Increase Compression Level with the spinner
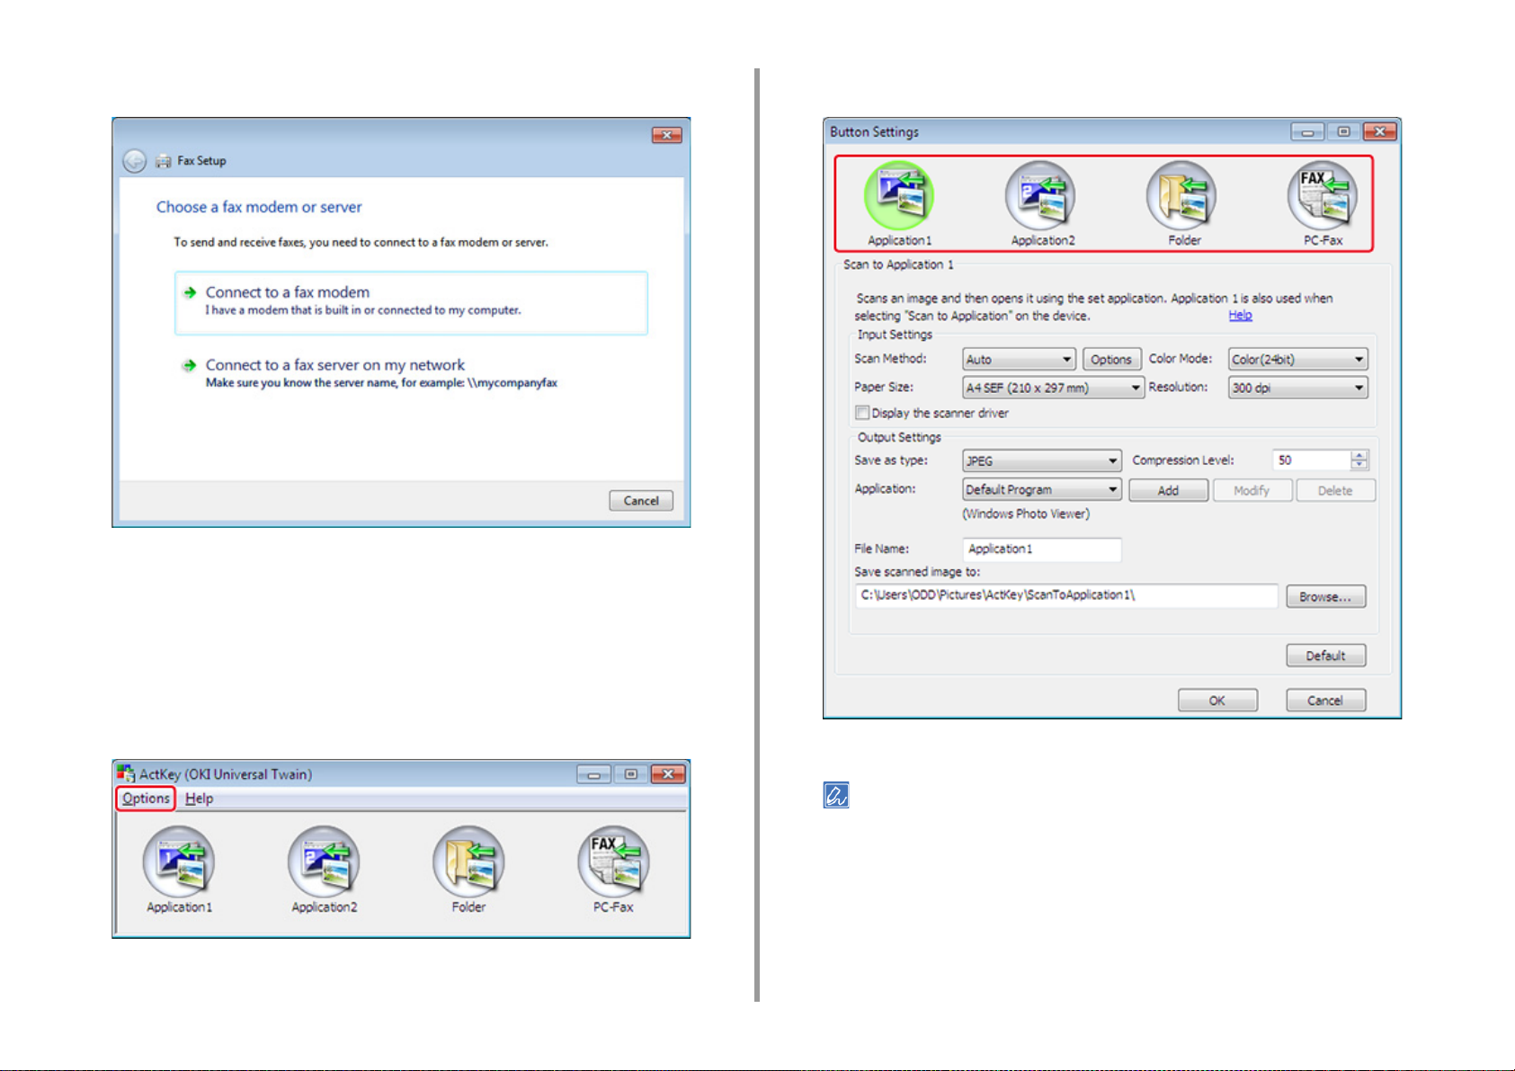This screenshot has height=1071, width=1515. pos(1359,455)
